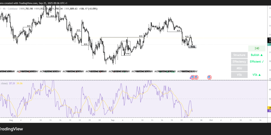This screenshot has width=271, height=135.
Task: Click the RSI value 37.31 in legend
Action: tap(12, 83)
